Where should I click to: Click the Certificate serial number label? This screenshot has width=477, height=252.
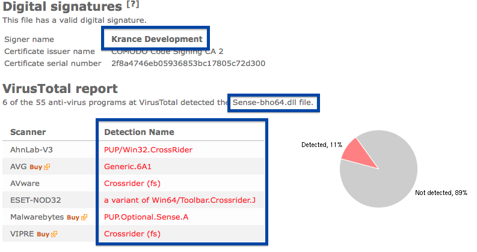(x=52, y=63)
